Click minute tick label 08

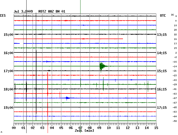[x=90, y=128]
